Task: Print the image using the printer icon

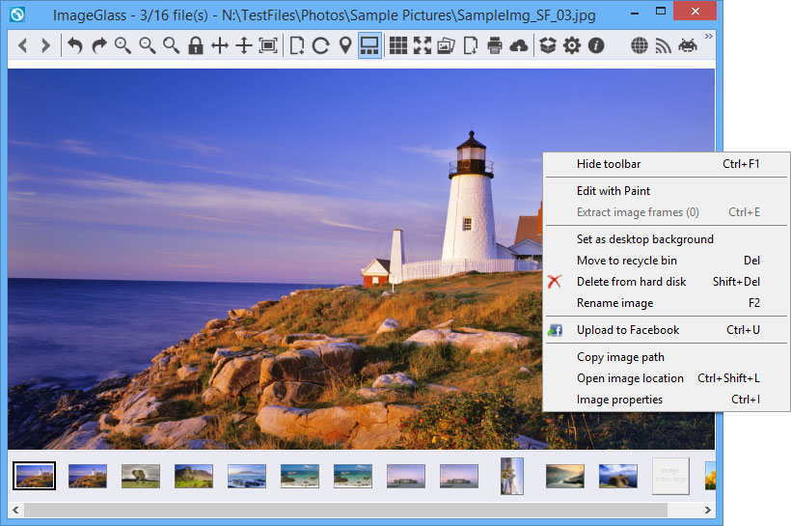Action: 495,45
